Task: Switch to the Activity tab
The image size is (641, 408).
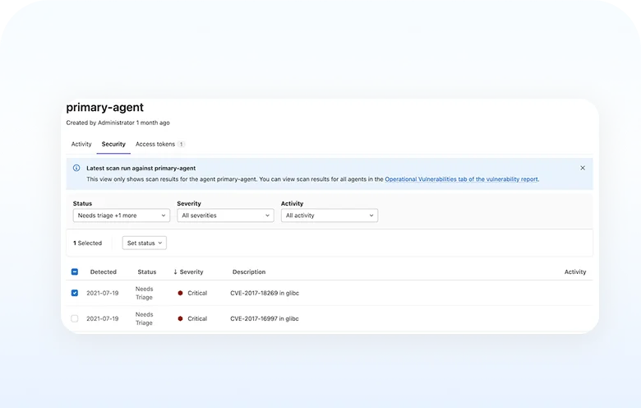Action: [x=81, y=144]
